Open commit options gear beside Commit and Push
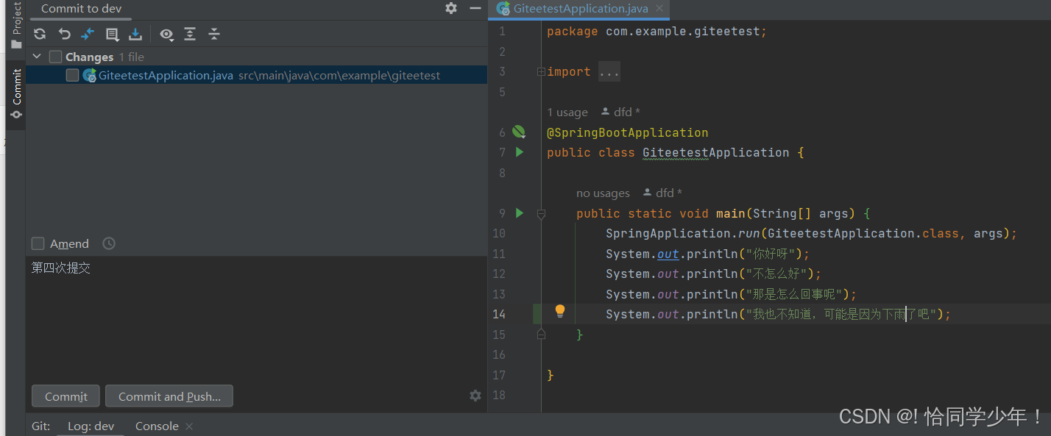 pyautogui.click(x=475, y=396)
